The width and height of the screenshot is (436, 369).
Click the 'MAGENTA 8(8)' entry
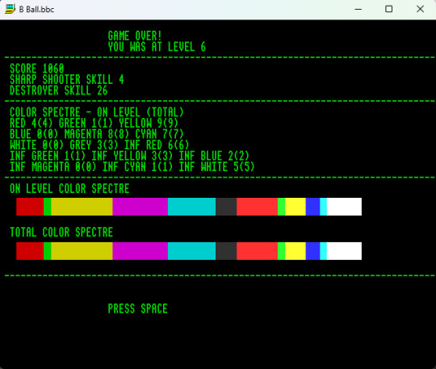tap(97, 134)
